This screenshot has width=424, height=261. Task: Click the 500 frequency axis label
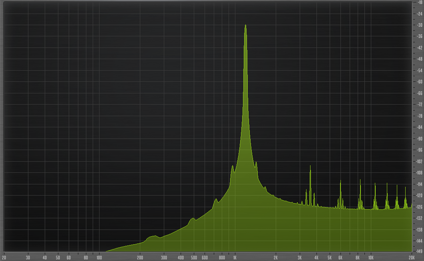point(193,257)
